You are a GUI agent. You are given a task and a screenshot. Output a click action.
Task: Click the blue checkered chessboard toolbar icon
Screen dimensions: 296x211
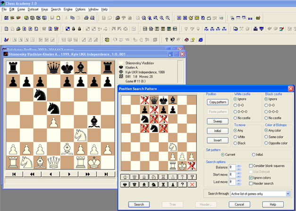68,29
